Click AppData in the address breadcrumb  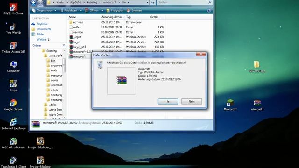[76, 2]
